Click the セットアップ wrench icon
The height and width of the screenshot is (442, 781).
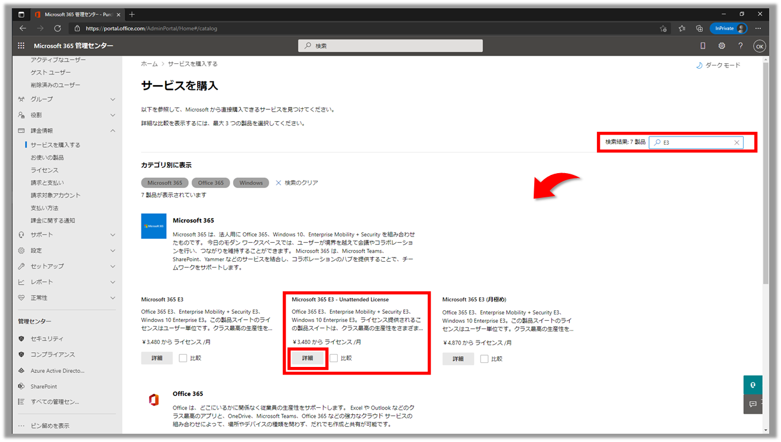click(x=21, y=266)
